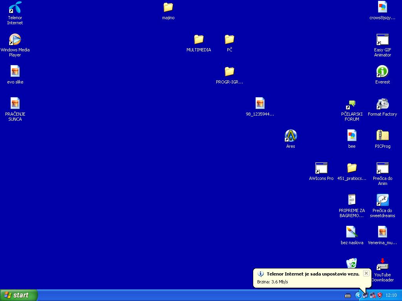Screen dimensions: 402x301
Task: Open the PČELARSKI FORUM shortcut
Action: [x=352, y=104]
